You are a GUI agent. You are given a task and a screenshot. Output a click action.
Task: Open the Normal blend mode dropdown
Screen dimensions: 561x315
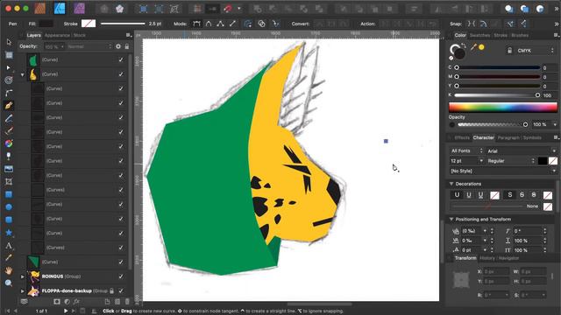click(89, 46)
